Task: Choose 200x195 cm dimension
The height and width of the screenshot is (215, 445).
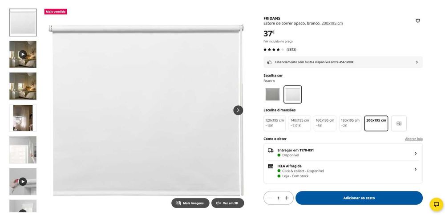Action: pos(376,123)
